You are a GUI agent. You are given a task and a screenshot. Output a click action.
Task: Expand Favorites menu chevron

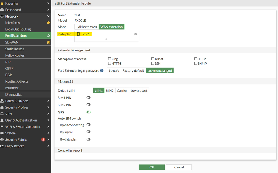click(x=48, y=3)
